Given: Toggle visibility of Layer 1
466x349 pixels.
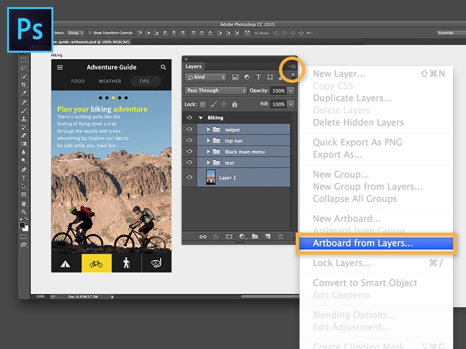Looking at the screenshot, I should tap(190, 177).
